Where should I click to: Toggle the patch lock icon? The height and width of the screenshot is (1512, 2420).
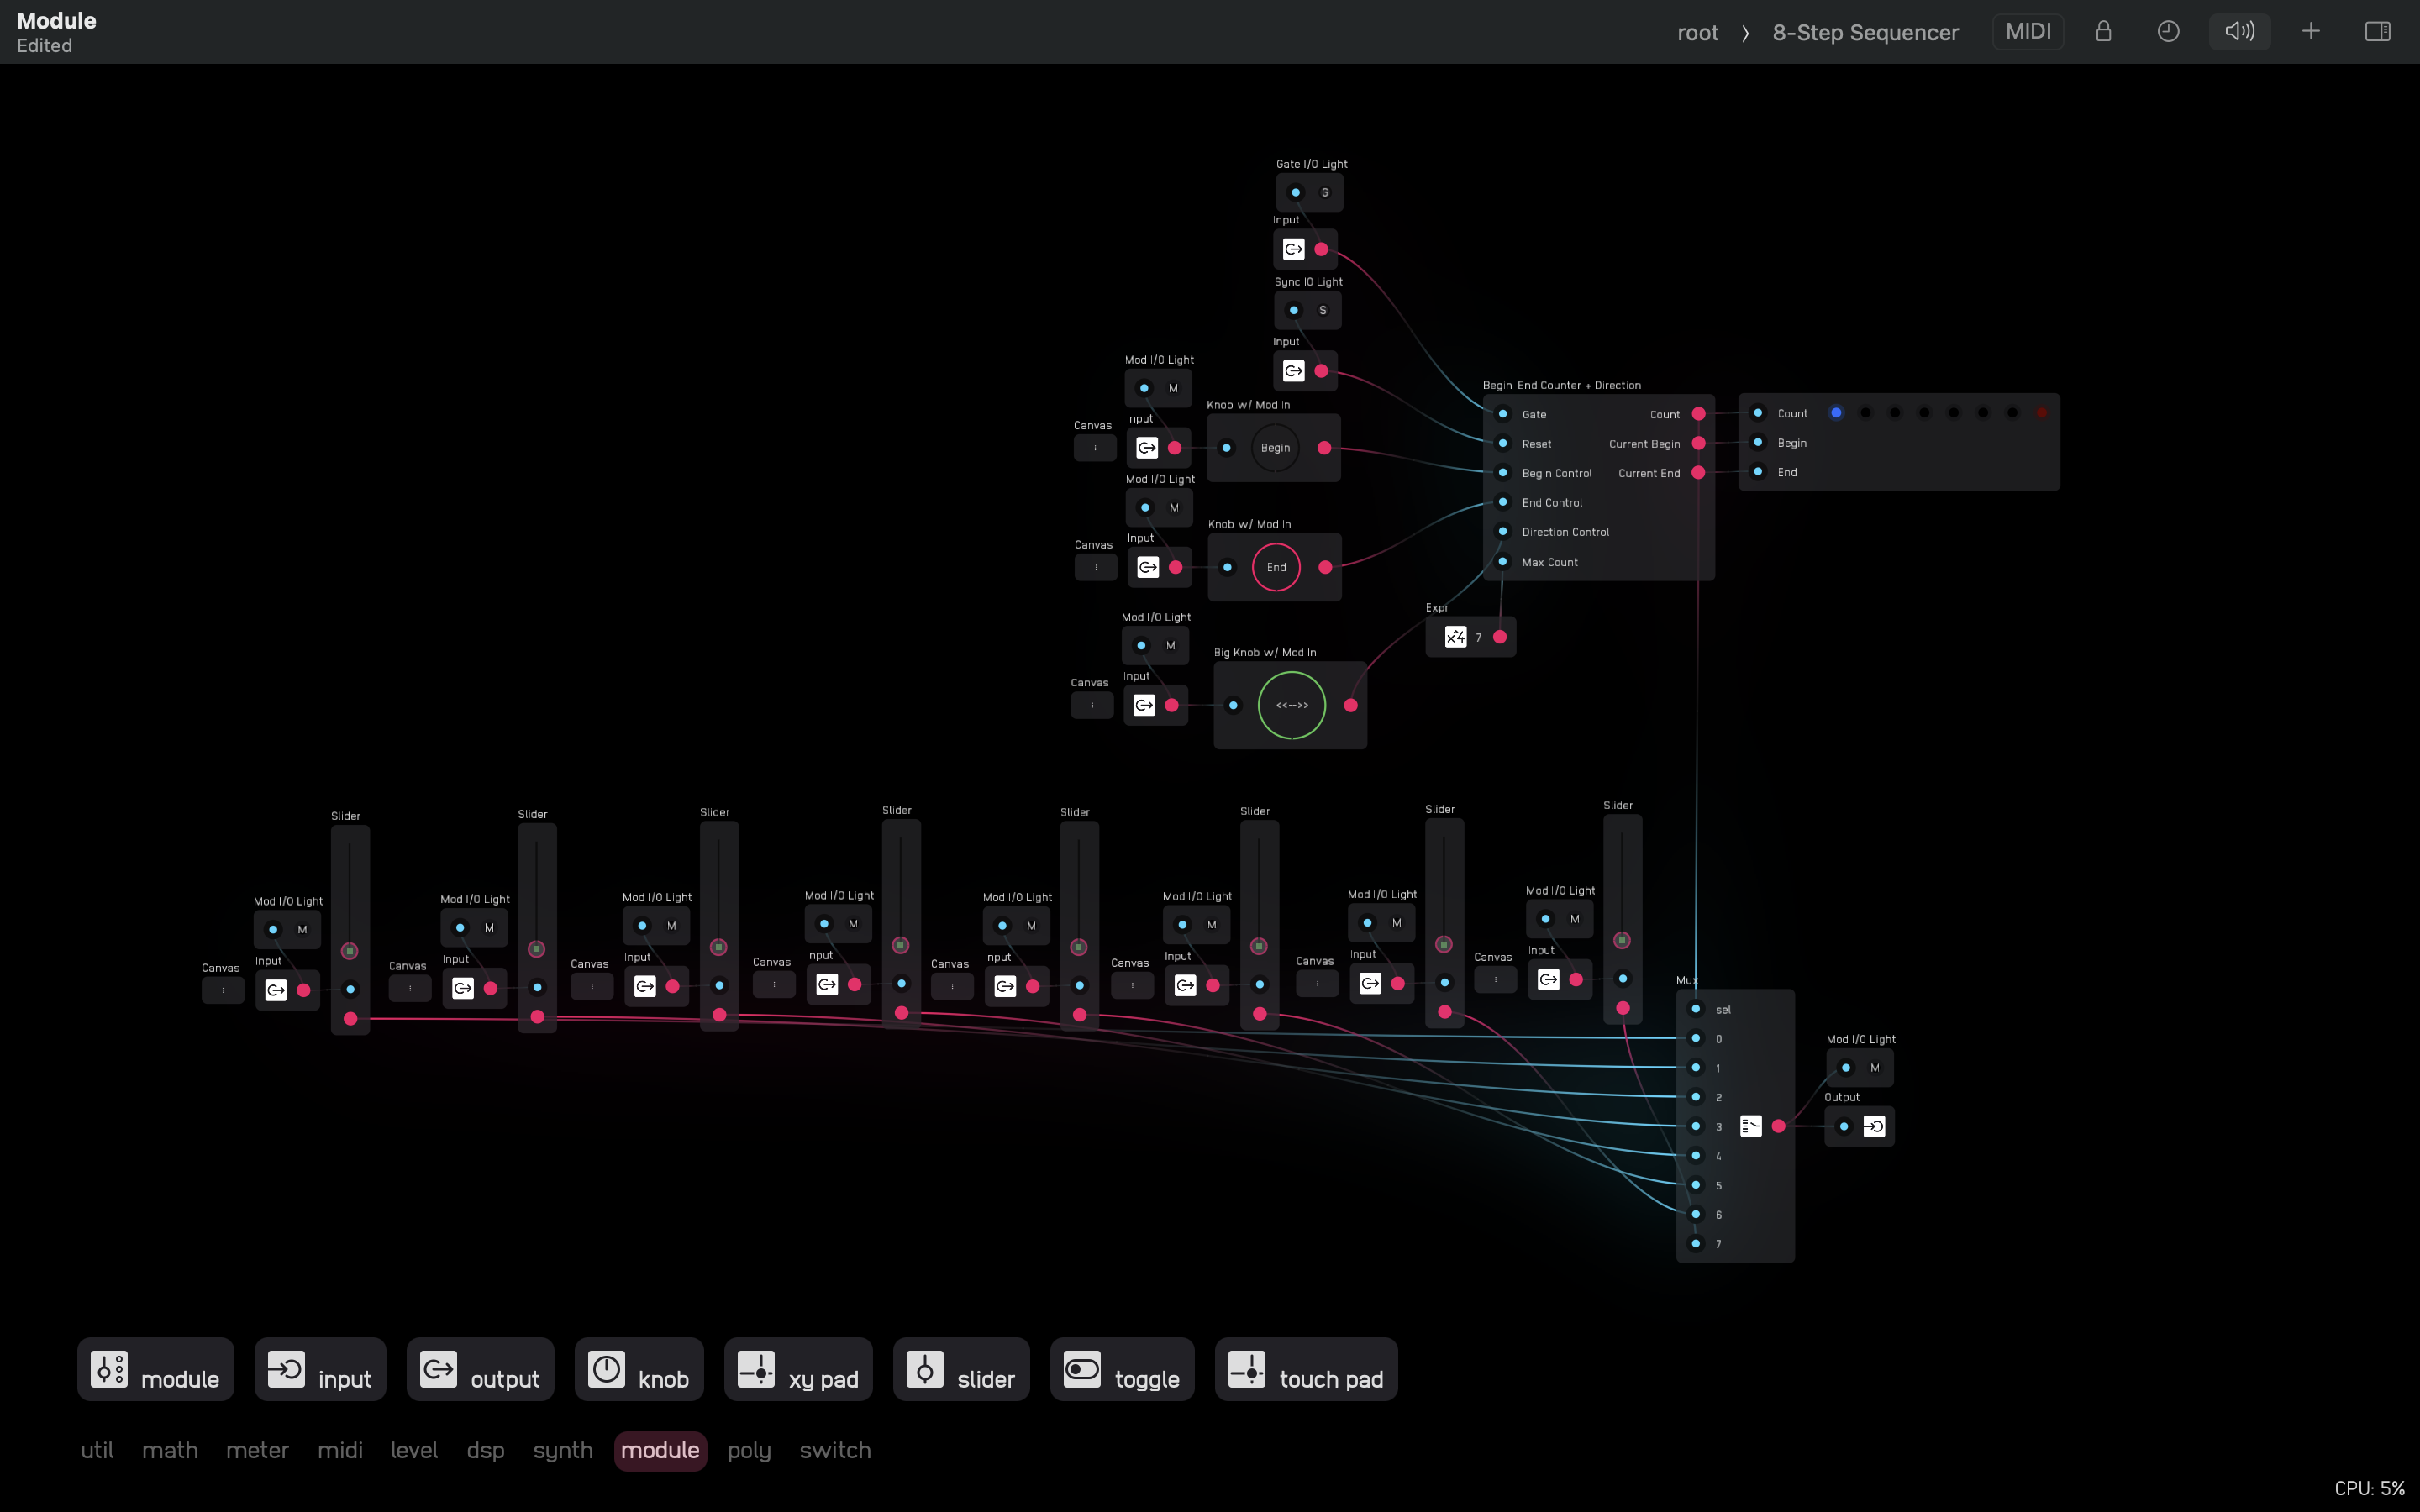click(2102, 31)
